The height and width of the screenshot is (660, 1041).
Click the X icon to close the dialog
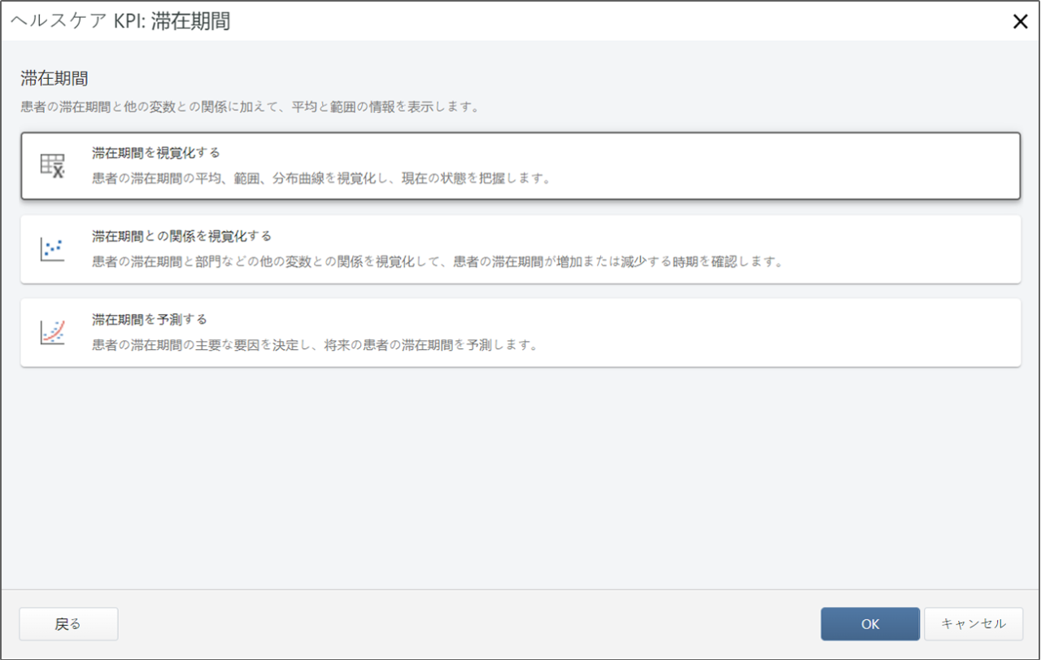tap(1021, 21)
